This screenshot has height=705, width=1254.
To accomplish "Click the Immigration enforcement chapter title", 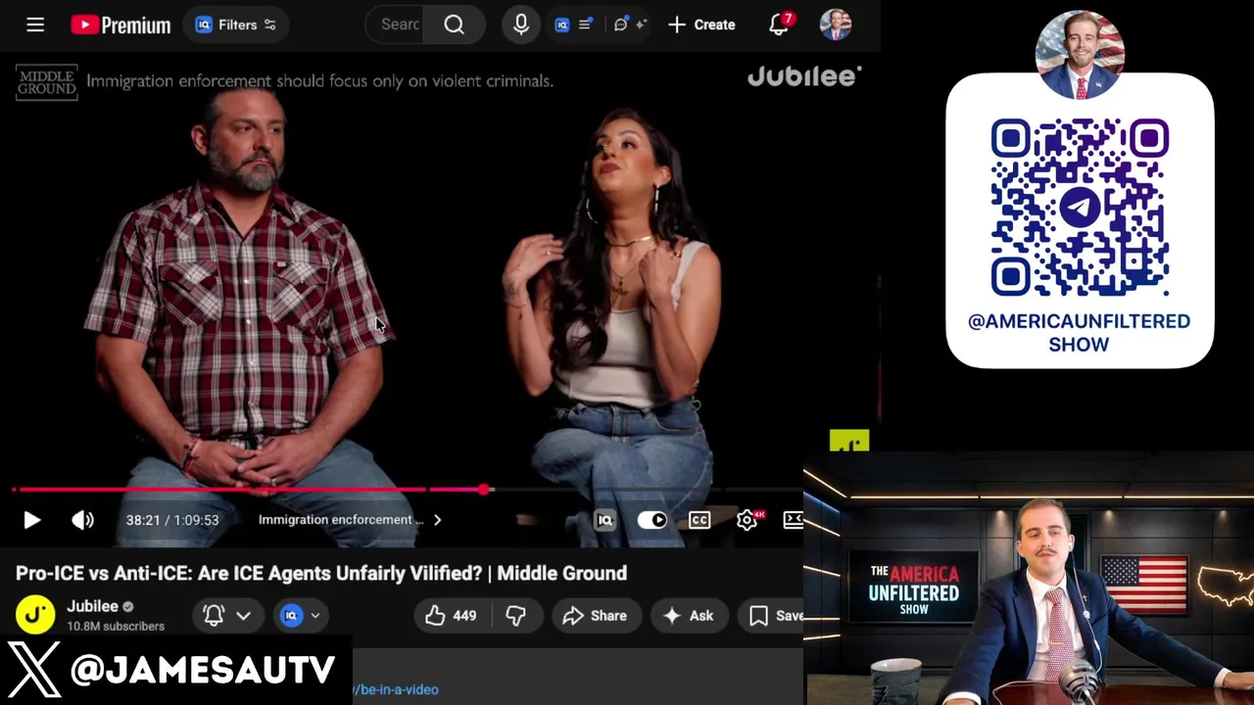I will click(x=340, y=520).
